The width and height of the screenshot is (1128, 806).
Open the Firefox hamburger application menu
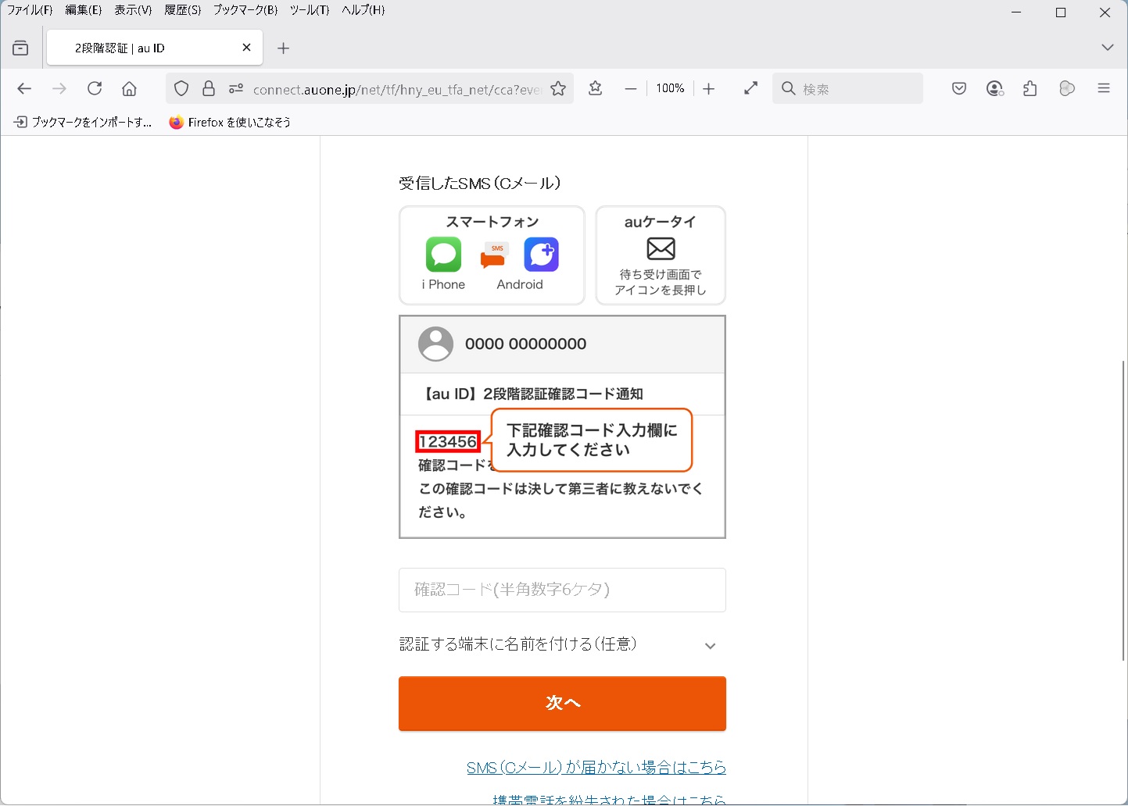(1104, 89)
